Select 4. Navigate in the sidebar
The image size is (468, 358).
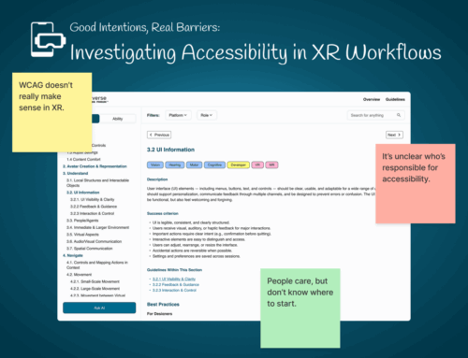[x=73, y=255]
